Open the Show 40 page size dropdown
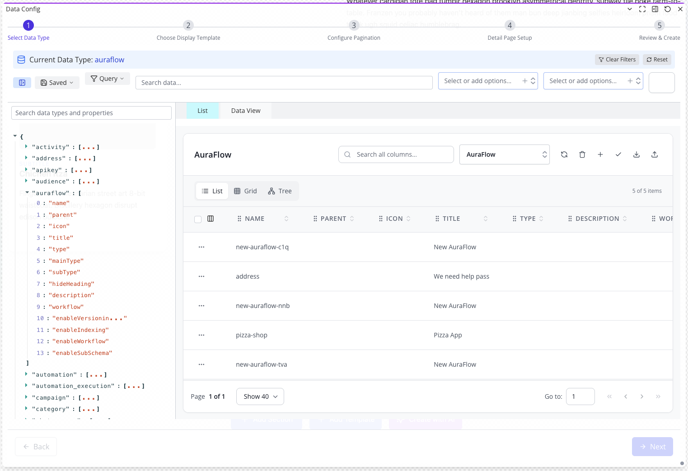Image resolution: width=688 pixels, height=471 pixels. [x=260, y=396]
